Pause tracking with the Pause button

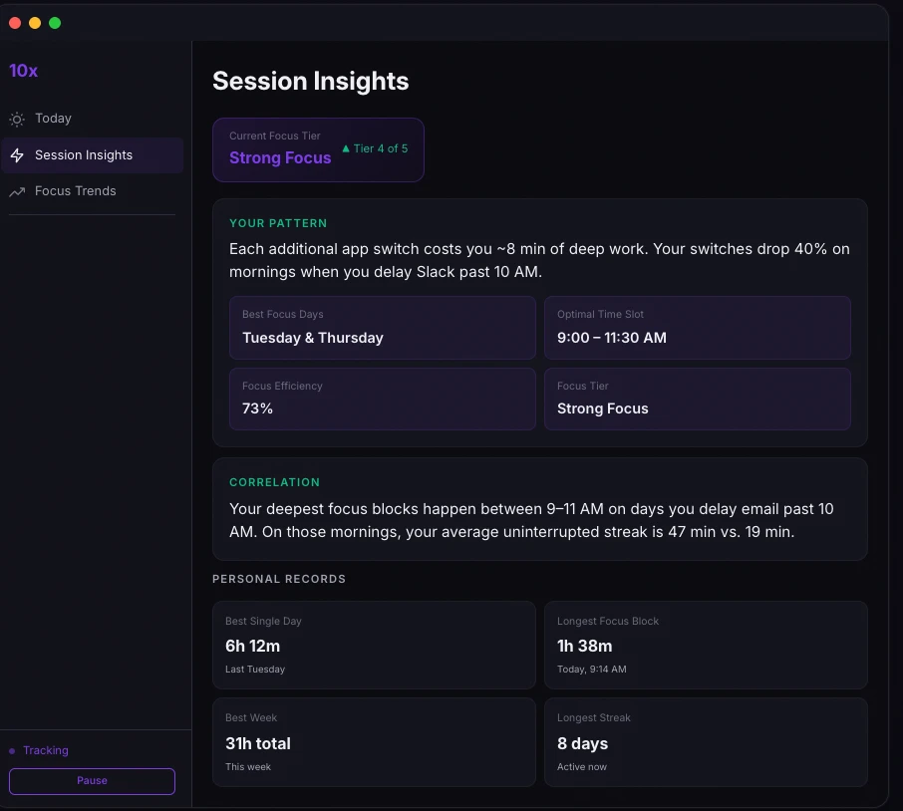coord(92,781)
